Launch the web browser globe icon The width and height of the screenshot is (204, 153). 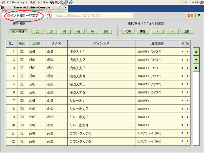pyautogui.click(x=52, y=2)
